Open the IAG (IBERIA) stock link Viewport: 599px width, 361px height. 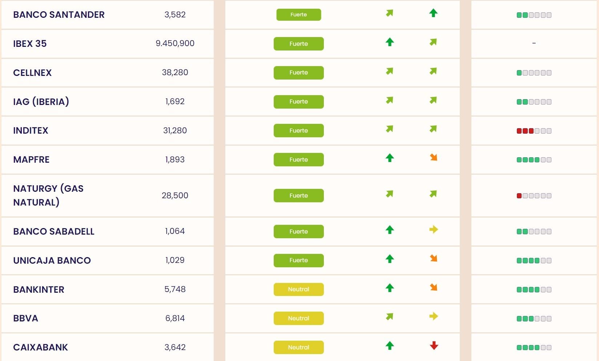pos(41,102)
